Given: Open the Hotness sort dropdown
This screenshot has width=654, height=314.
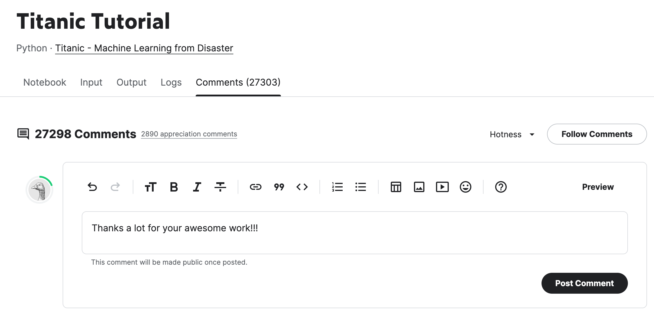Looking at the screenshot, I should [512, 134].
